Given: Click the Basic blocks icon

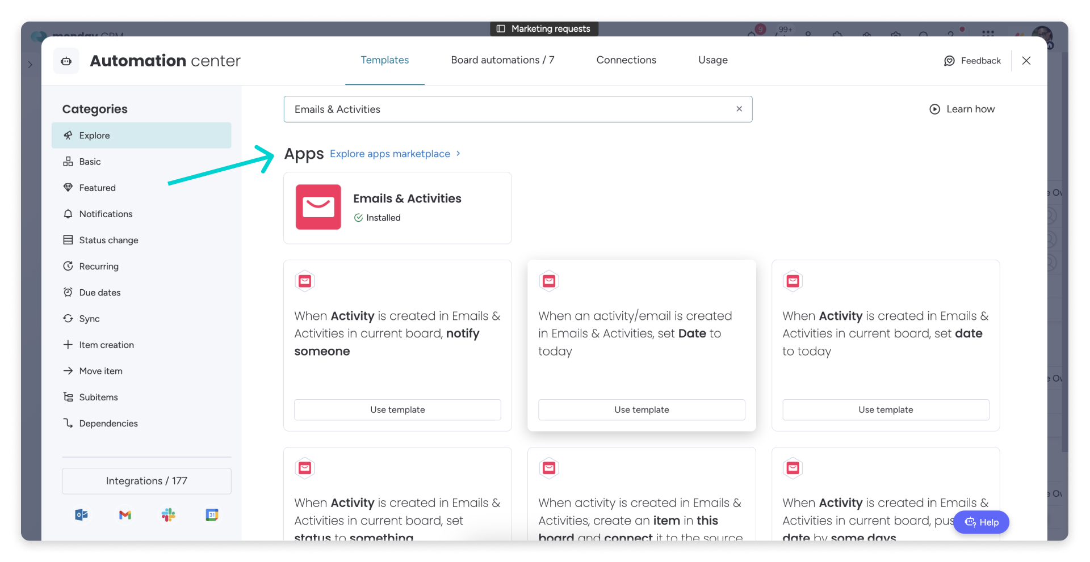Looking at the screenshot, I should click(68, 161).
